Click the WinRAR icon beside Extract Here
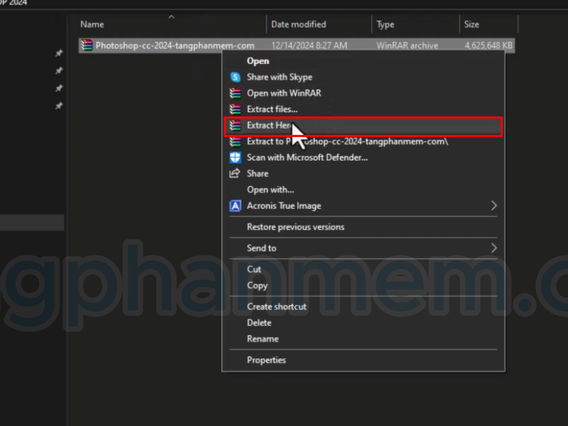Image resolution: width=568 pixels, height=426 pixels. click(x=235, y=126)
